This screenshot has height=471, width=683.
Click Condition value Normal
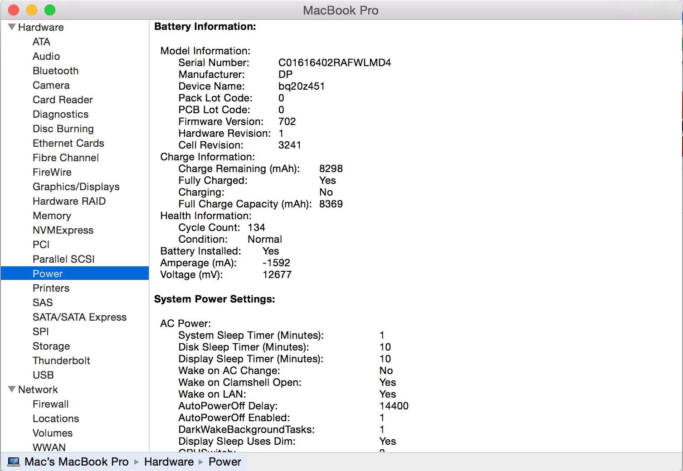click(x=265, y=239)
